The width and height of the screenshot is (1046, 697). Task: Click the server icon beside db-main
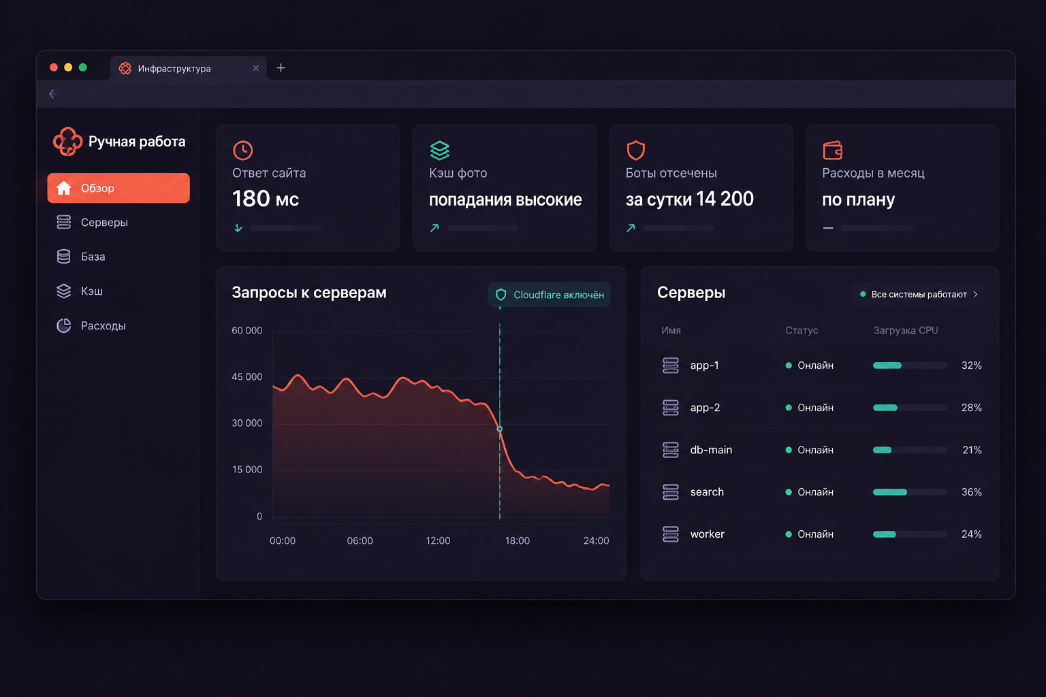click(671, 450)
